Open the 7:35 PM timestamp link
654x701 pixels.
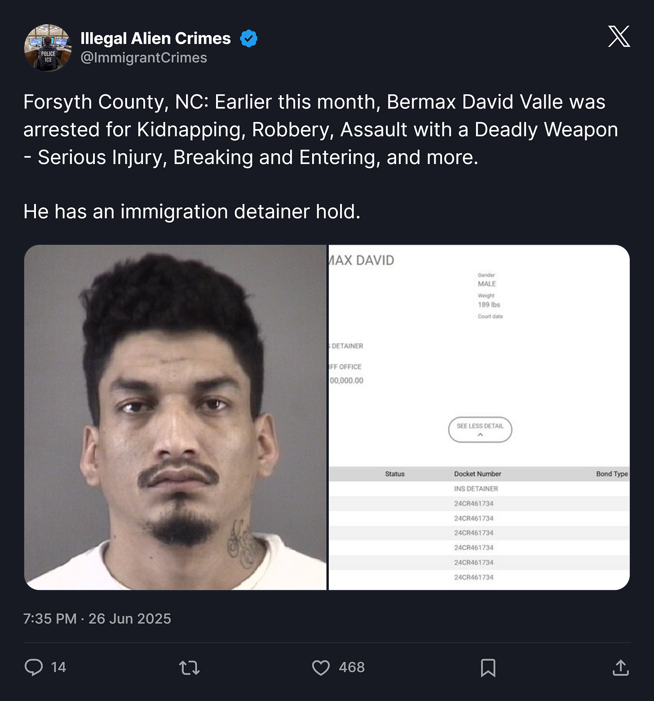97,619
